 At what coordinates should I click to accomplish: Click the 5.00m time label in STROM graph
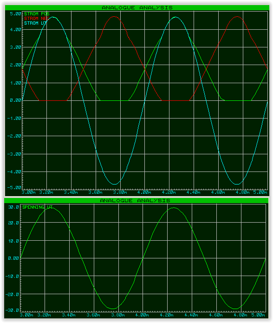260,192
